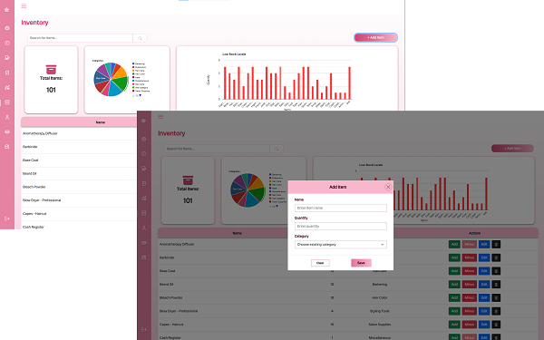The image size is (544, 340).
Task: Delete Beard Oil row via trash icon
Action: 496,285
